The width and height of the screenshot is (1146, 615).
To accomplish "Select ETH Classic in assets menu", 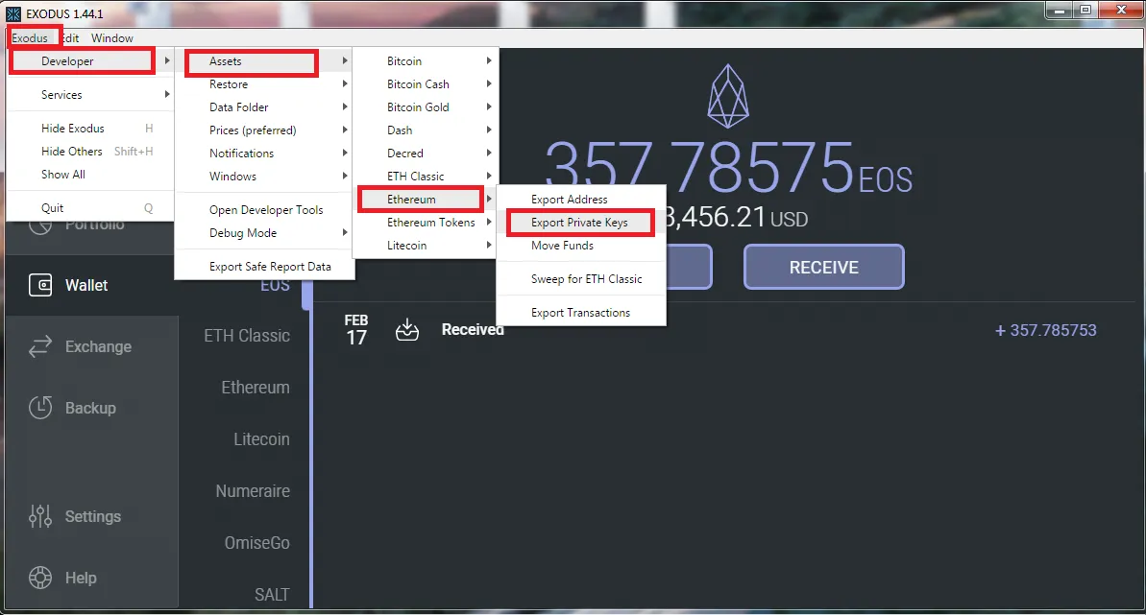I will 426,177.
